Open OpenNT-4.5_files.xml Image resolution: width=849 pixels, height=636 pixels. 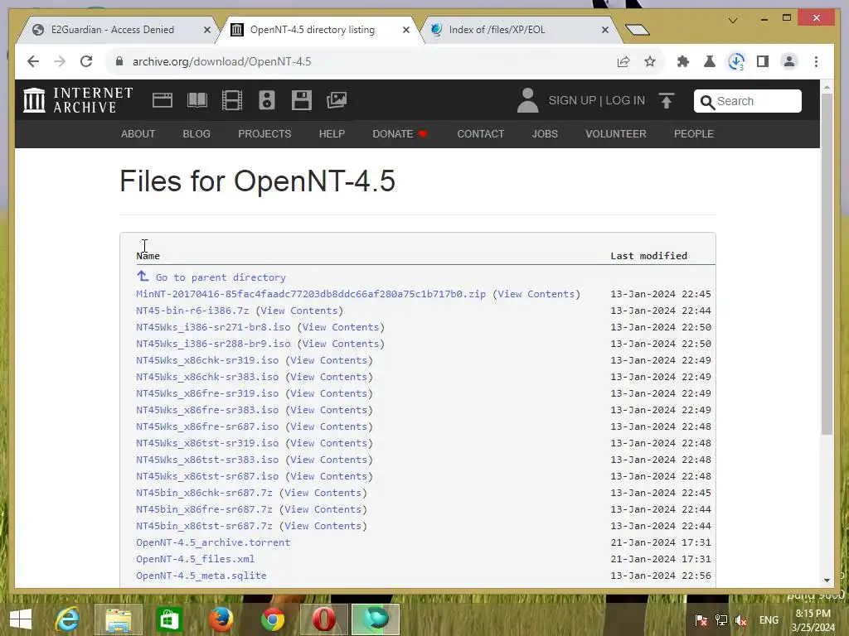click(196, 559)
